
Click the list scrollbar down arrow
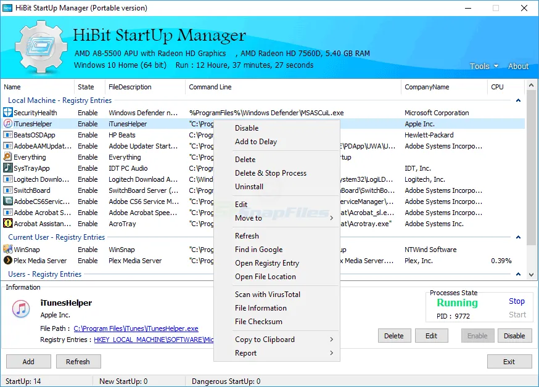tap(531, 274)
